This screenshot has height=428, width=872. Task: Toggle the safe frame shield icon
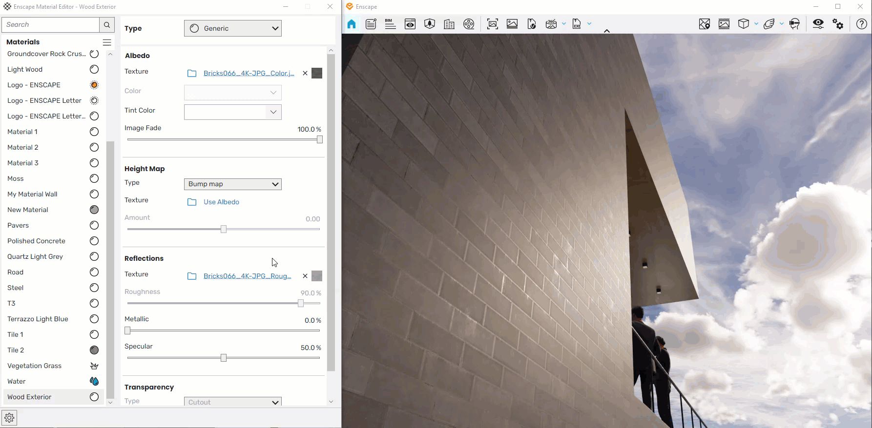[430, 24]
